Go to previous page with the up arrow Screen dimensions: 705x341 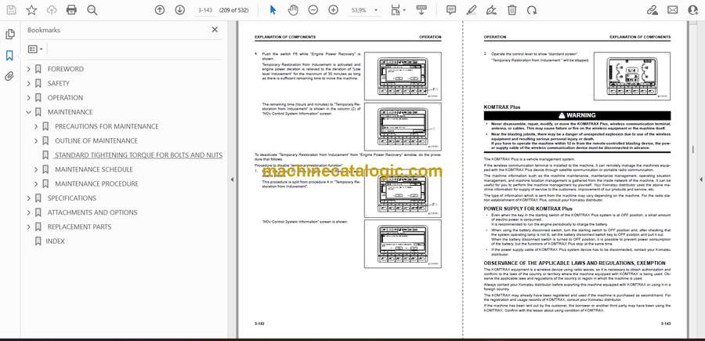point(160,10)
